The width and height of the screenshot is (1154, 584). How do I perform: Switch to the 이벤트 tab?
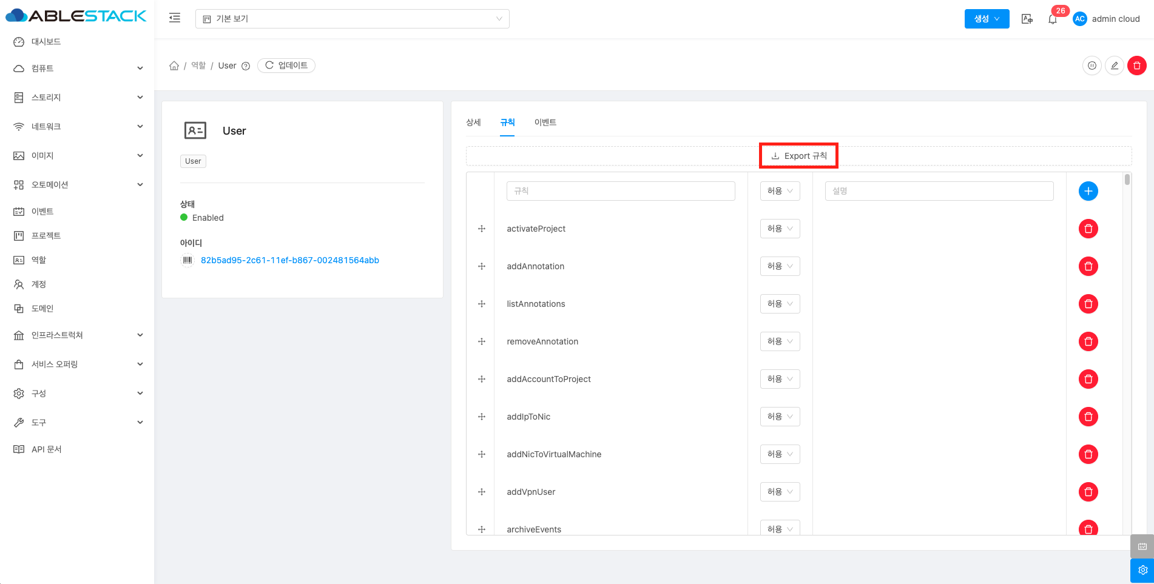tap(545, 123)
